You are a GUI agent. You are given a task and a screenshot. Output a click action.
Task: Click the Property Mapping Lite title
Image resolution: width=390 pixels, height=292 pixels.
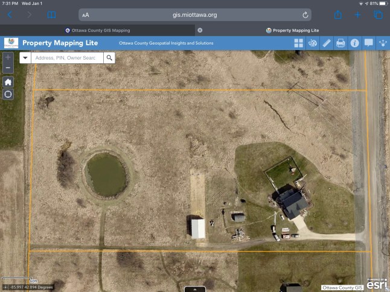point(60,43)
